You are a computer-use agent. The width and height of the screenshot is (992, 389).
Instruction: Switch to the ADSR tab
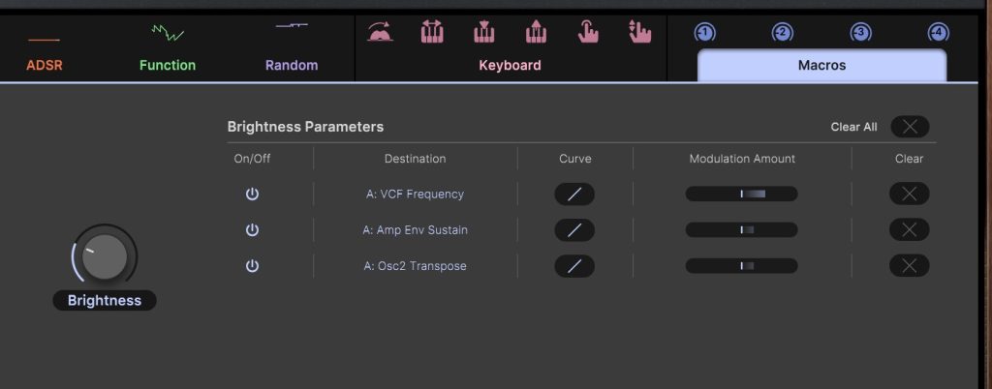[44, 54]
